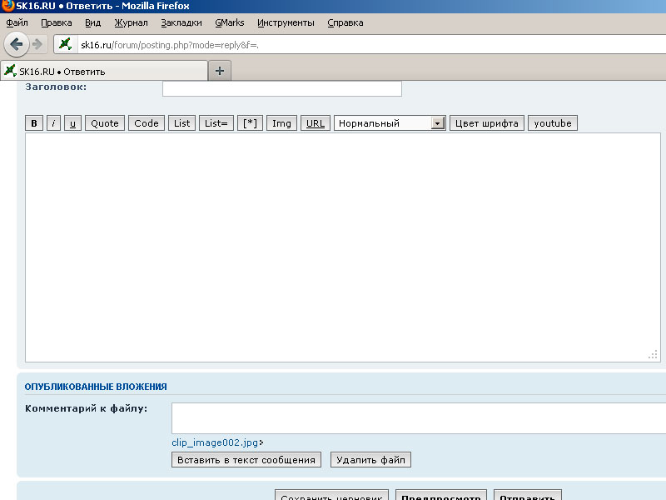Click the browser Back arrow button
This screenshot has width=666, height=500.
pos(17,44)
